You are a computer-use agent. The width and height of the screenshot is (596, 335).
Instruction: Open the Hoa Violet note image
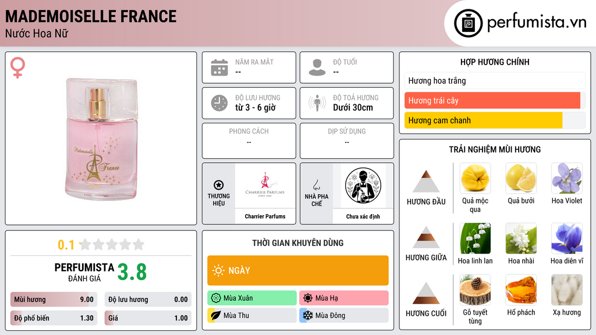click(567, 178)
